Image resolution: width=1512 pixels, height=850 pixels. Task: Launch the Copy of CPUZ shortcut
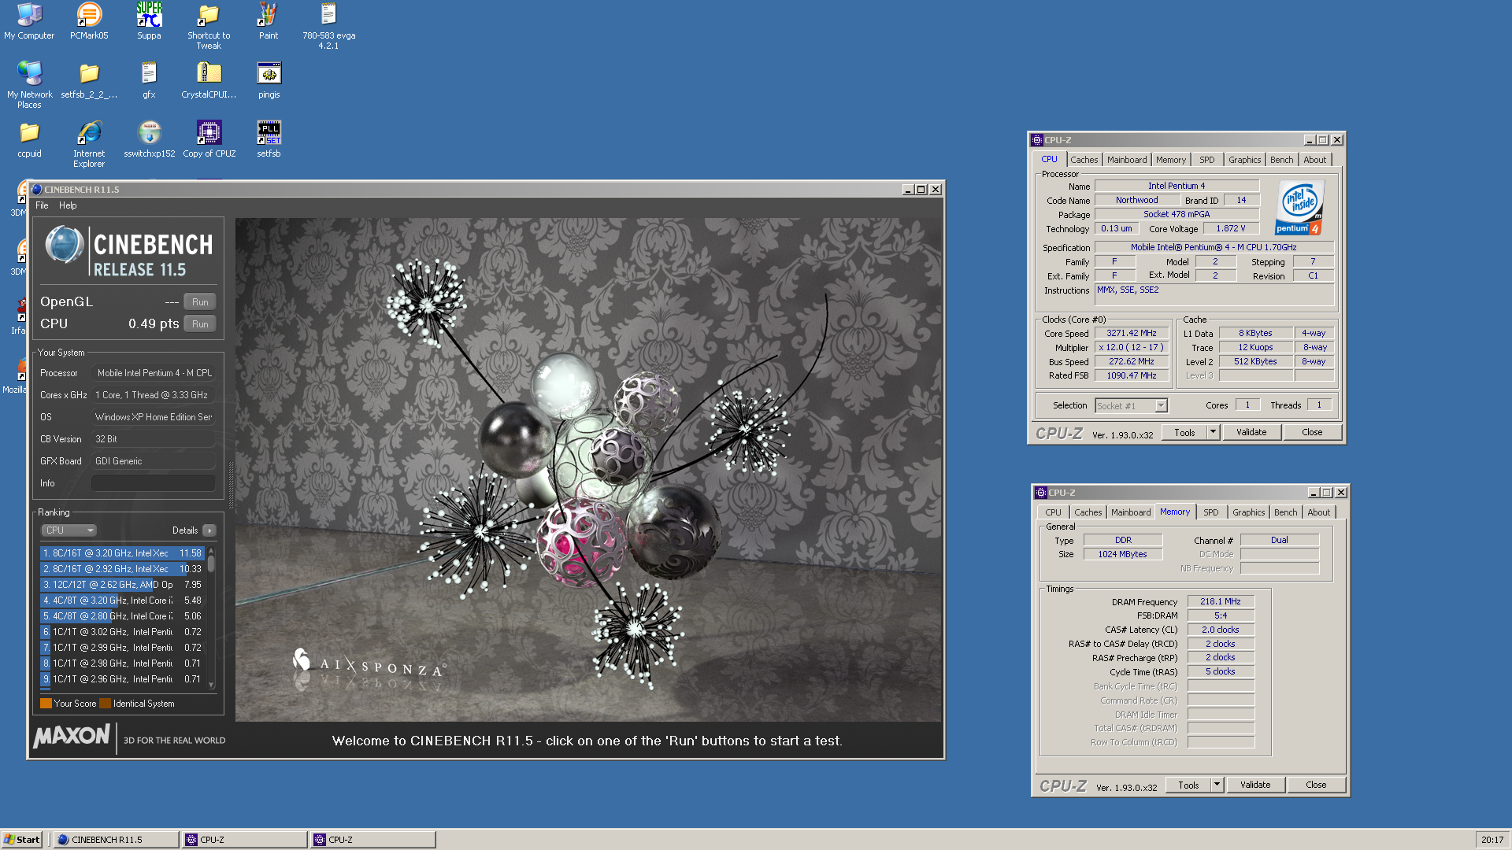coord(209,139)
